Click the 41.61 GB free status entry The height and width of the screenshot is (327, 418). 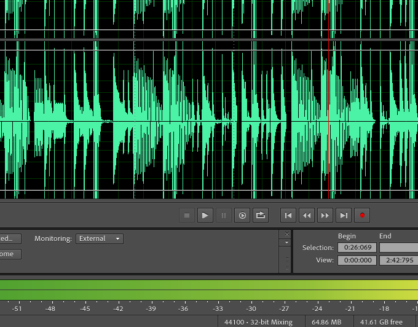coord(381,322)
